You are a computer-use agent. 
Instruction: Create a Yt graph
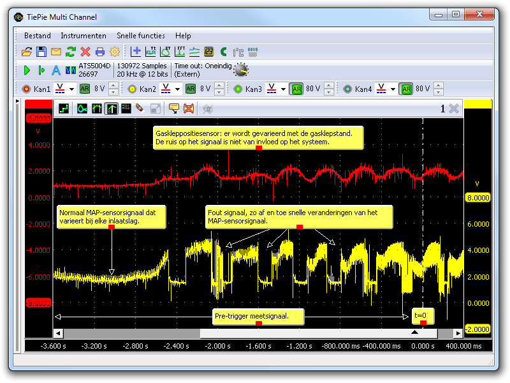pyautogui.click(x=150, y=52)
